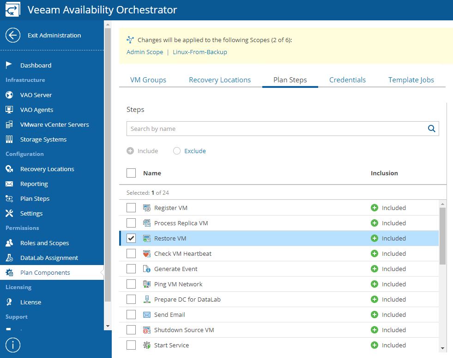Screen dimensions: 453x358
Task: Click the Plan Steps sidebar icon
Action: [x=9, y=198]
